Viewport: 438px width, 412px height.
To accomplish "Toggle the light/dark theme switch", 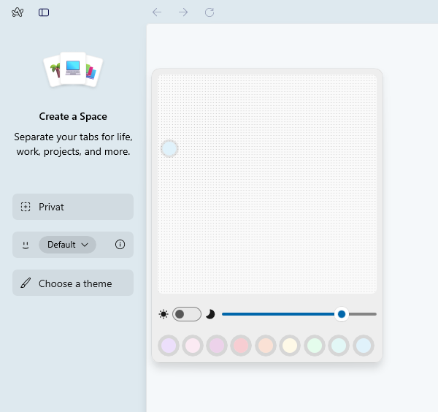I will tap(187, 314).
